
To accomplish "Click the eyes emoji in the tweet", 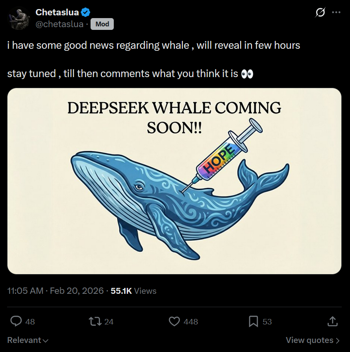I will click(x=247, y=74).
